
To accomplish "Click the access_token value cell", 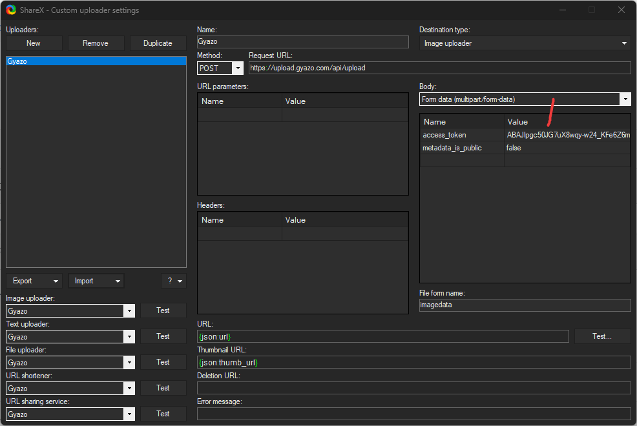I will click(567, 135).
